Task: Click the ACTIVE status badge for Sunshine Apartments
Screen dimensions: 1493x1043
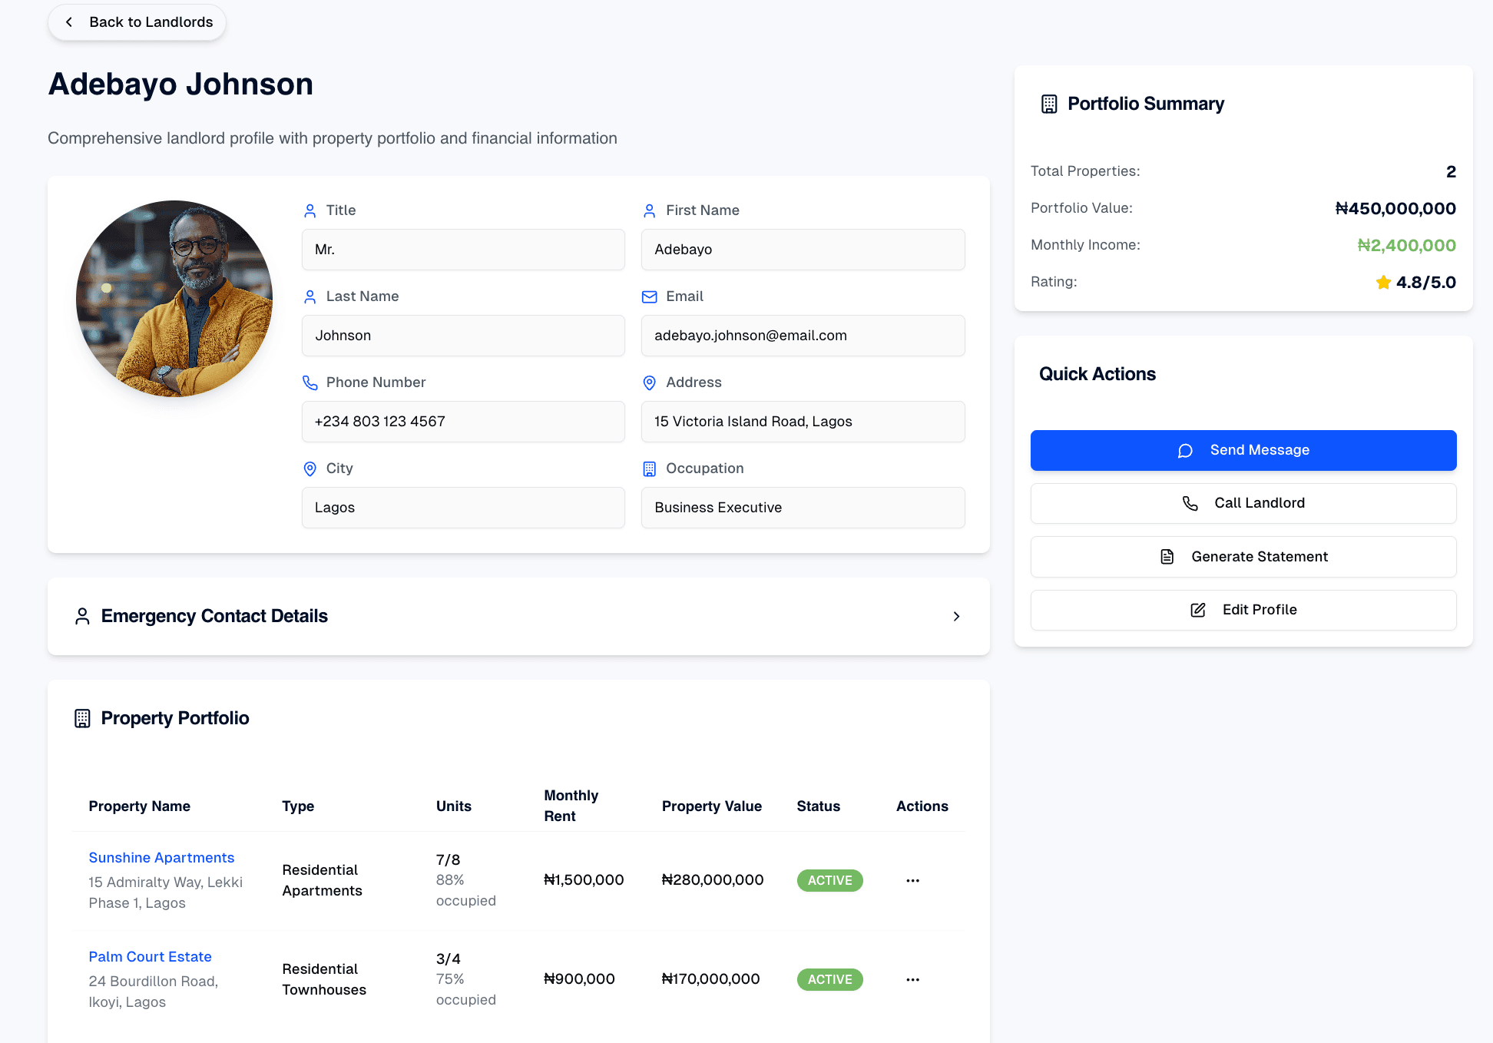Action: coord(829,880)
